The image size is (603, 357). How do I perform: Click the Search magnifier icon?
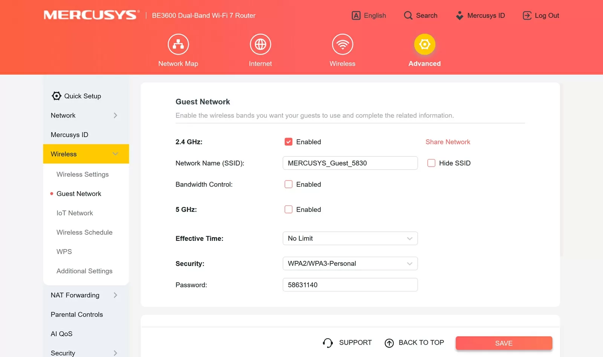[408, 15]
